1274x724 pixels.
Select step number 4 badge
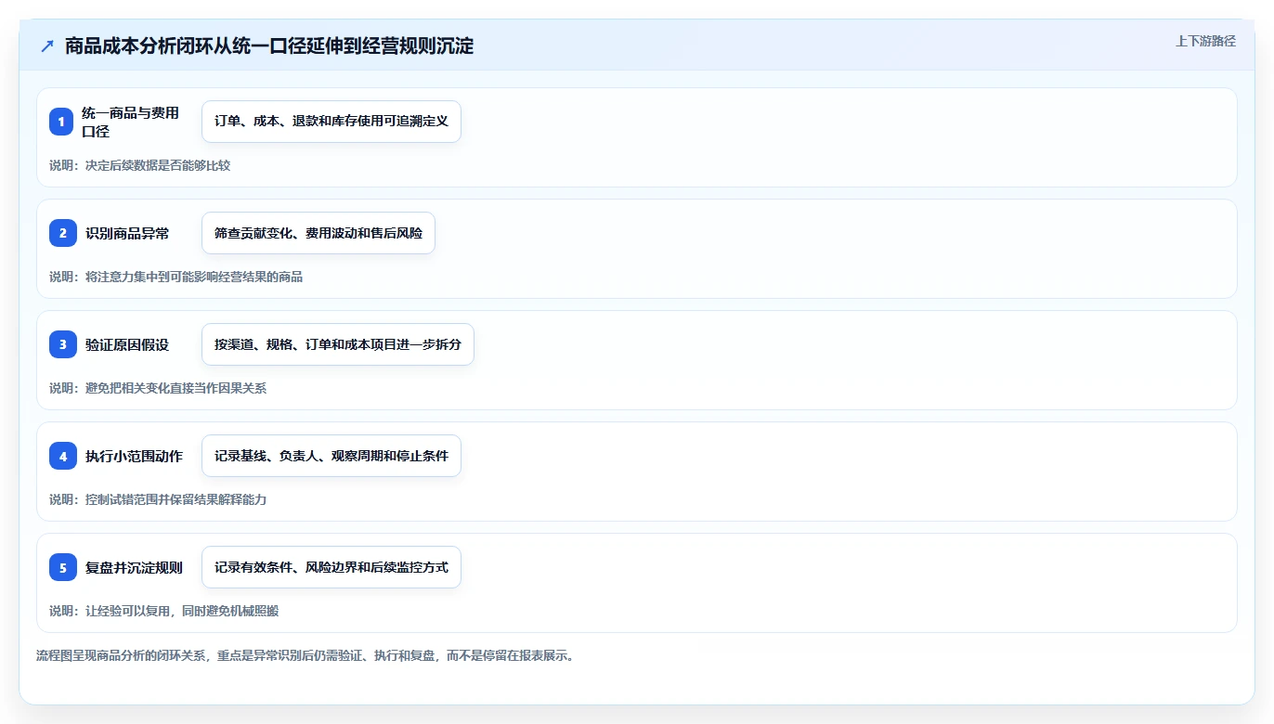63,456
